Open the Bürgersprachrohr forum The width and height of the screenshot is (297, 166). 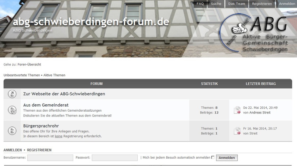[x=41, y=126]
